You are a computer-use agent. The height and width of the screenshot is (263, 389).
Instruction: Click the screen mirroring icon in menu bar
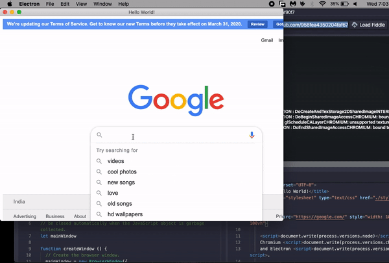(x=282, y=4)
